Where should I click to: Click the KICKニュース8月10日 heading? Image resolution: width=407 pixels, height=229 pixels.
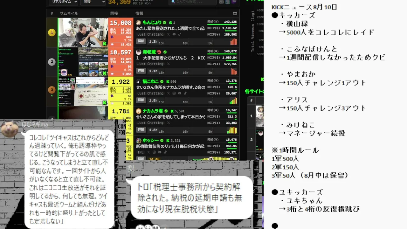(304, 7)
